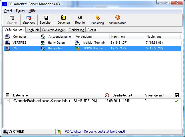This screenshot has height=137, width=185.
Task: Click the status bar computer icon
Action: pos(5,132)
